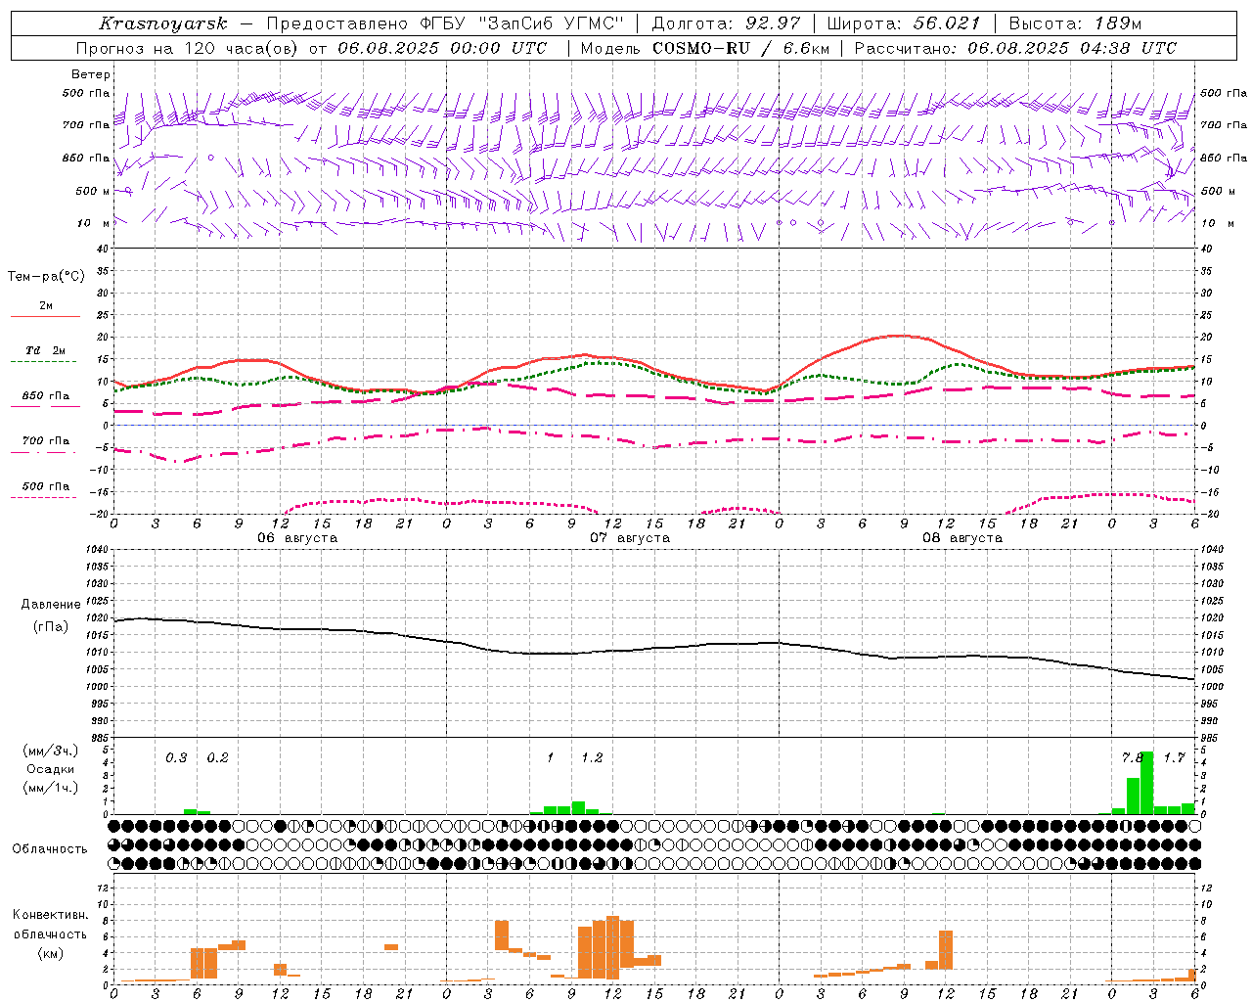Click the "10 м" label right of wind panel
Screen dimensions: 1252x1002
[x=1218, y=223]
